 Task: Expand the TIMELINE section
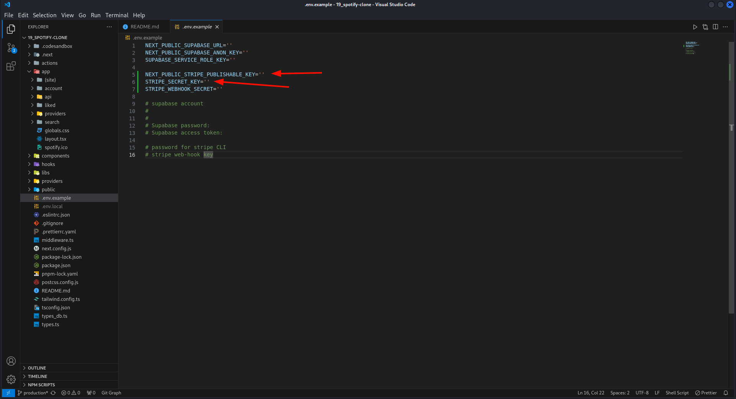[69, 376]
